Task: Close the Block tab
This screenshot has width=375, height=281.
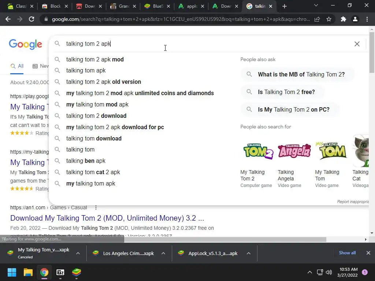Action: click(x=66, y=6)
